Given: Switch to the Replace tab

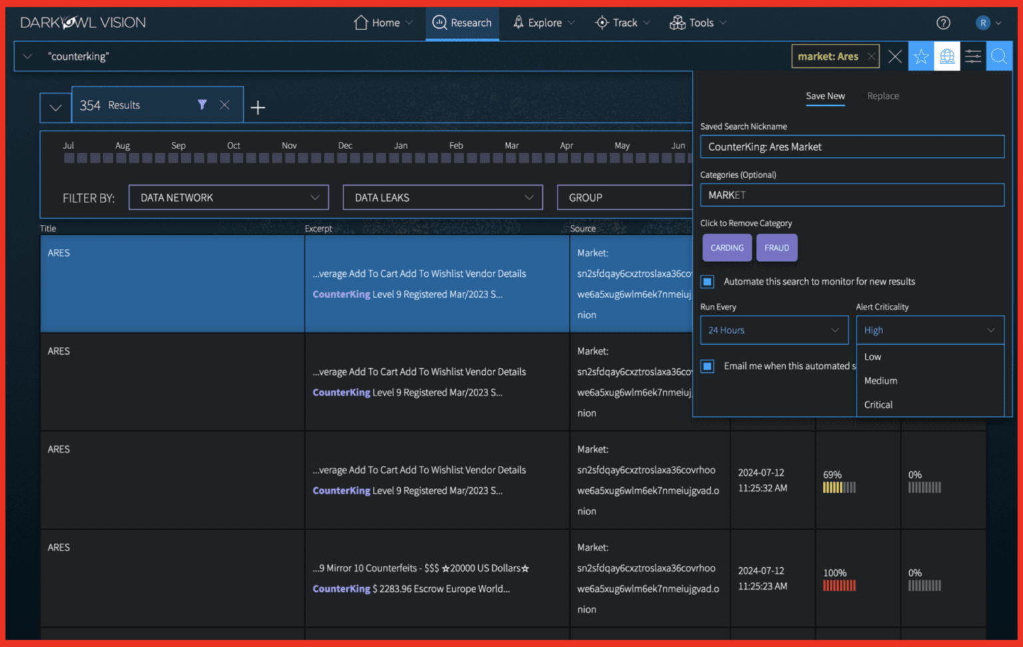Looking at the screenshot, I should pos(882,96).
